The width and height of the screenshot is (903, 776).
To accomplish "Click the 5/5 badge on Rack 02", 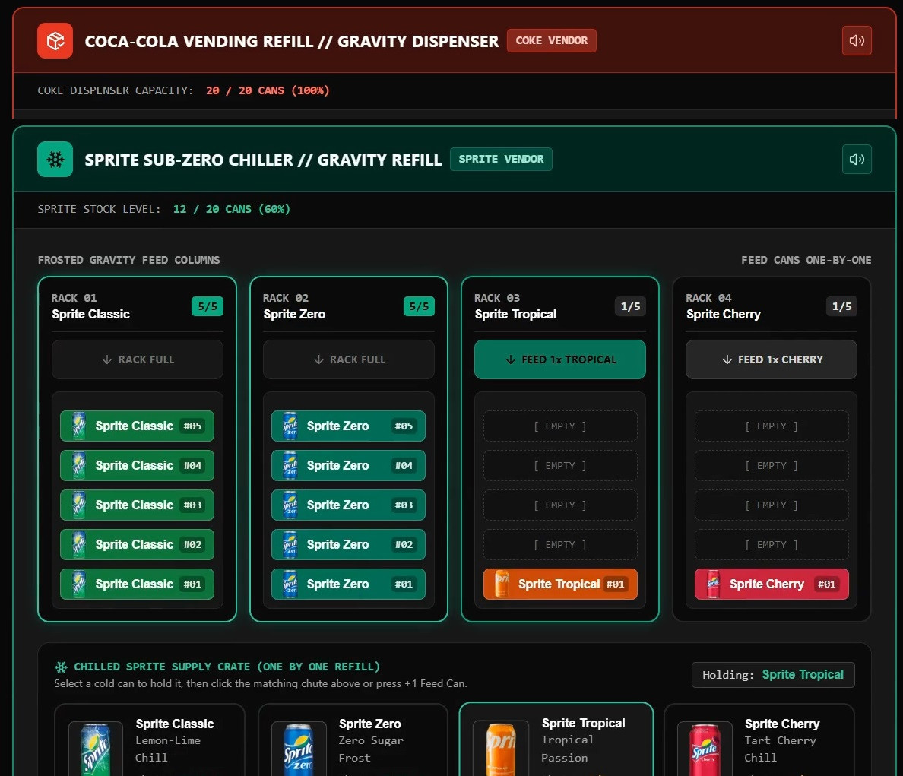I will pyautogui.click(x=419, y=306).
